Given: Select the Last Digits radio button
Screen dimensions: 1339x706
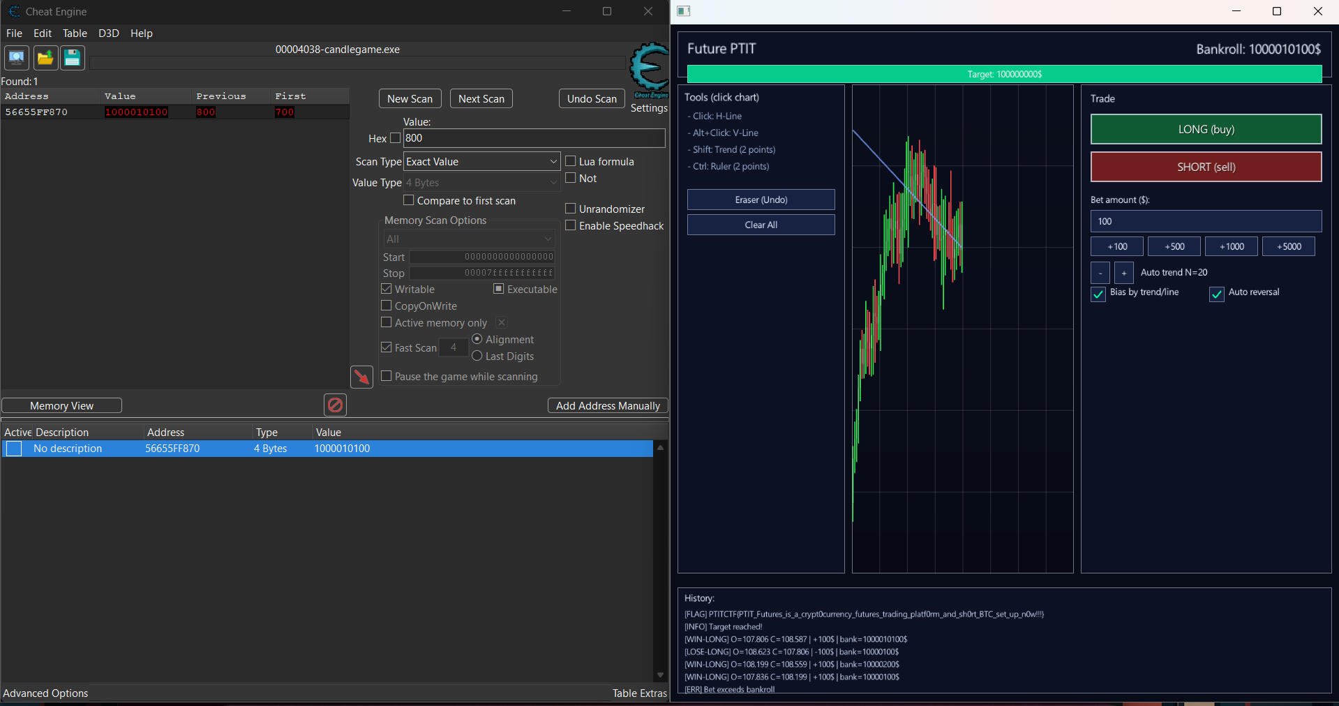Looking at the screenshot, I should (x=477, y=356).
